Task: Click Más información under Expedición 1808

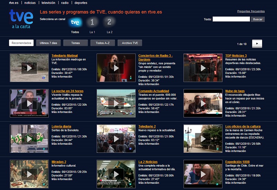Action: (235, 183)
